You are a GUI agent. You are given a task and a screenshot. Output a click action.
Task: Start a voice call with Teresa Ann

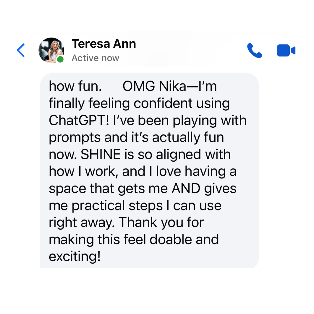254,50
